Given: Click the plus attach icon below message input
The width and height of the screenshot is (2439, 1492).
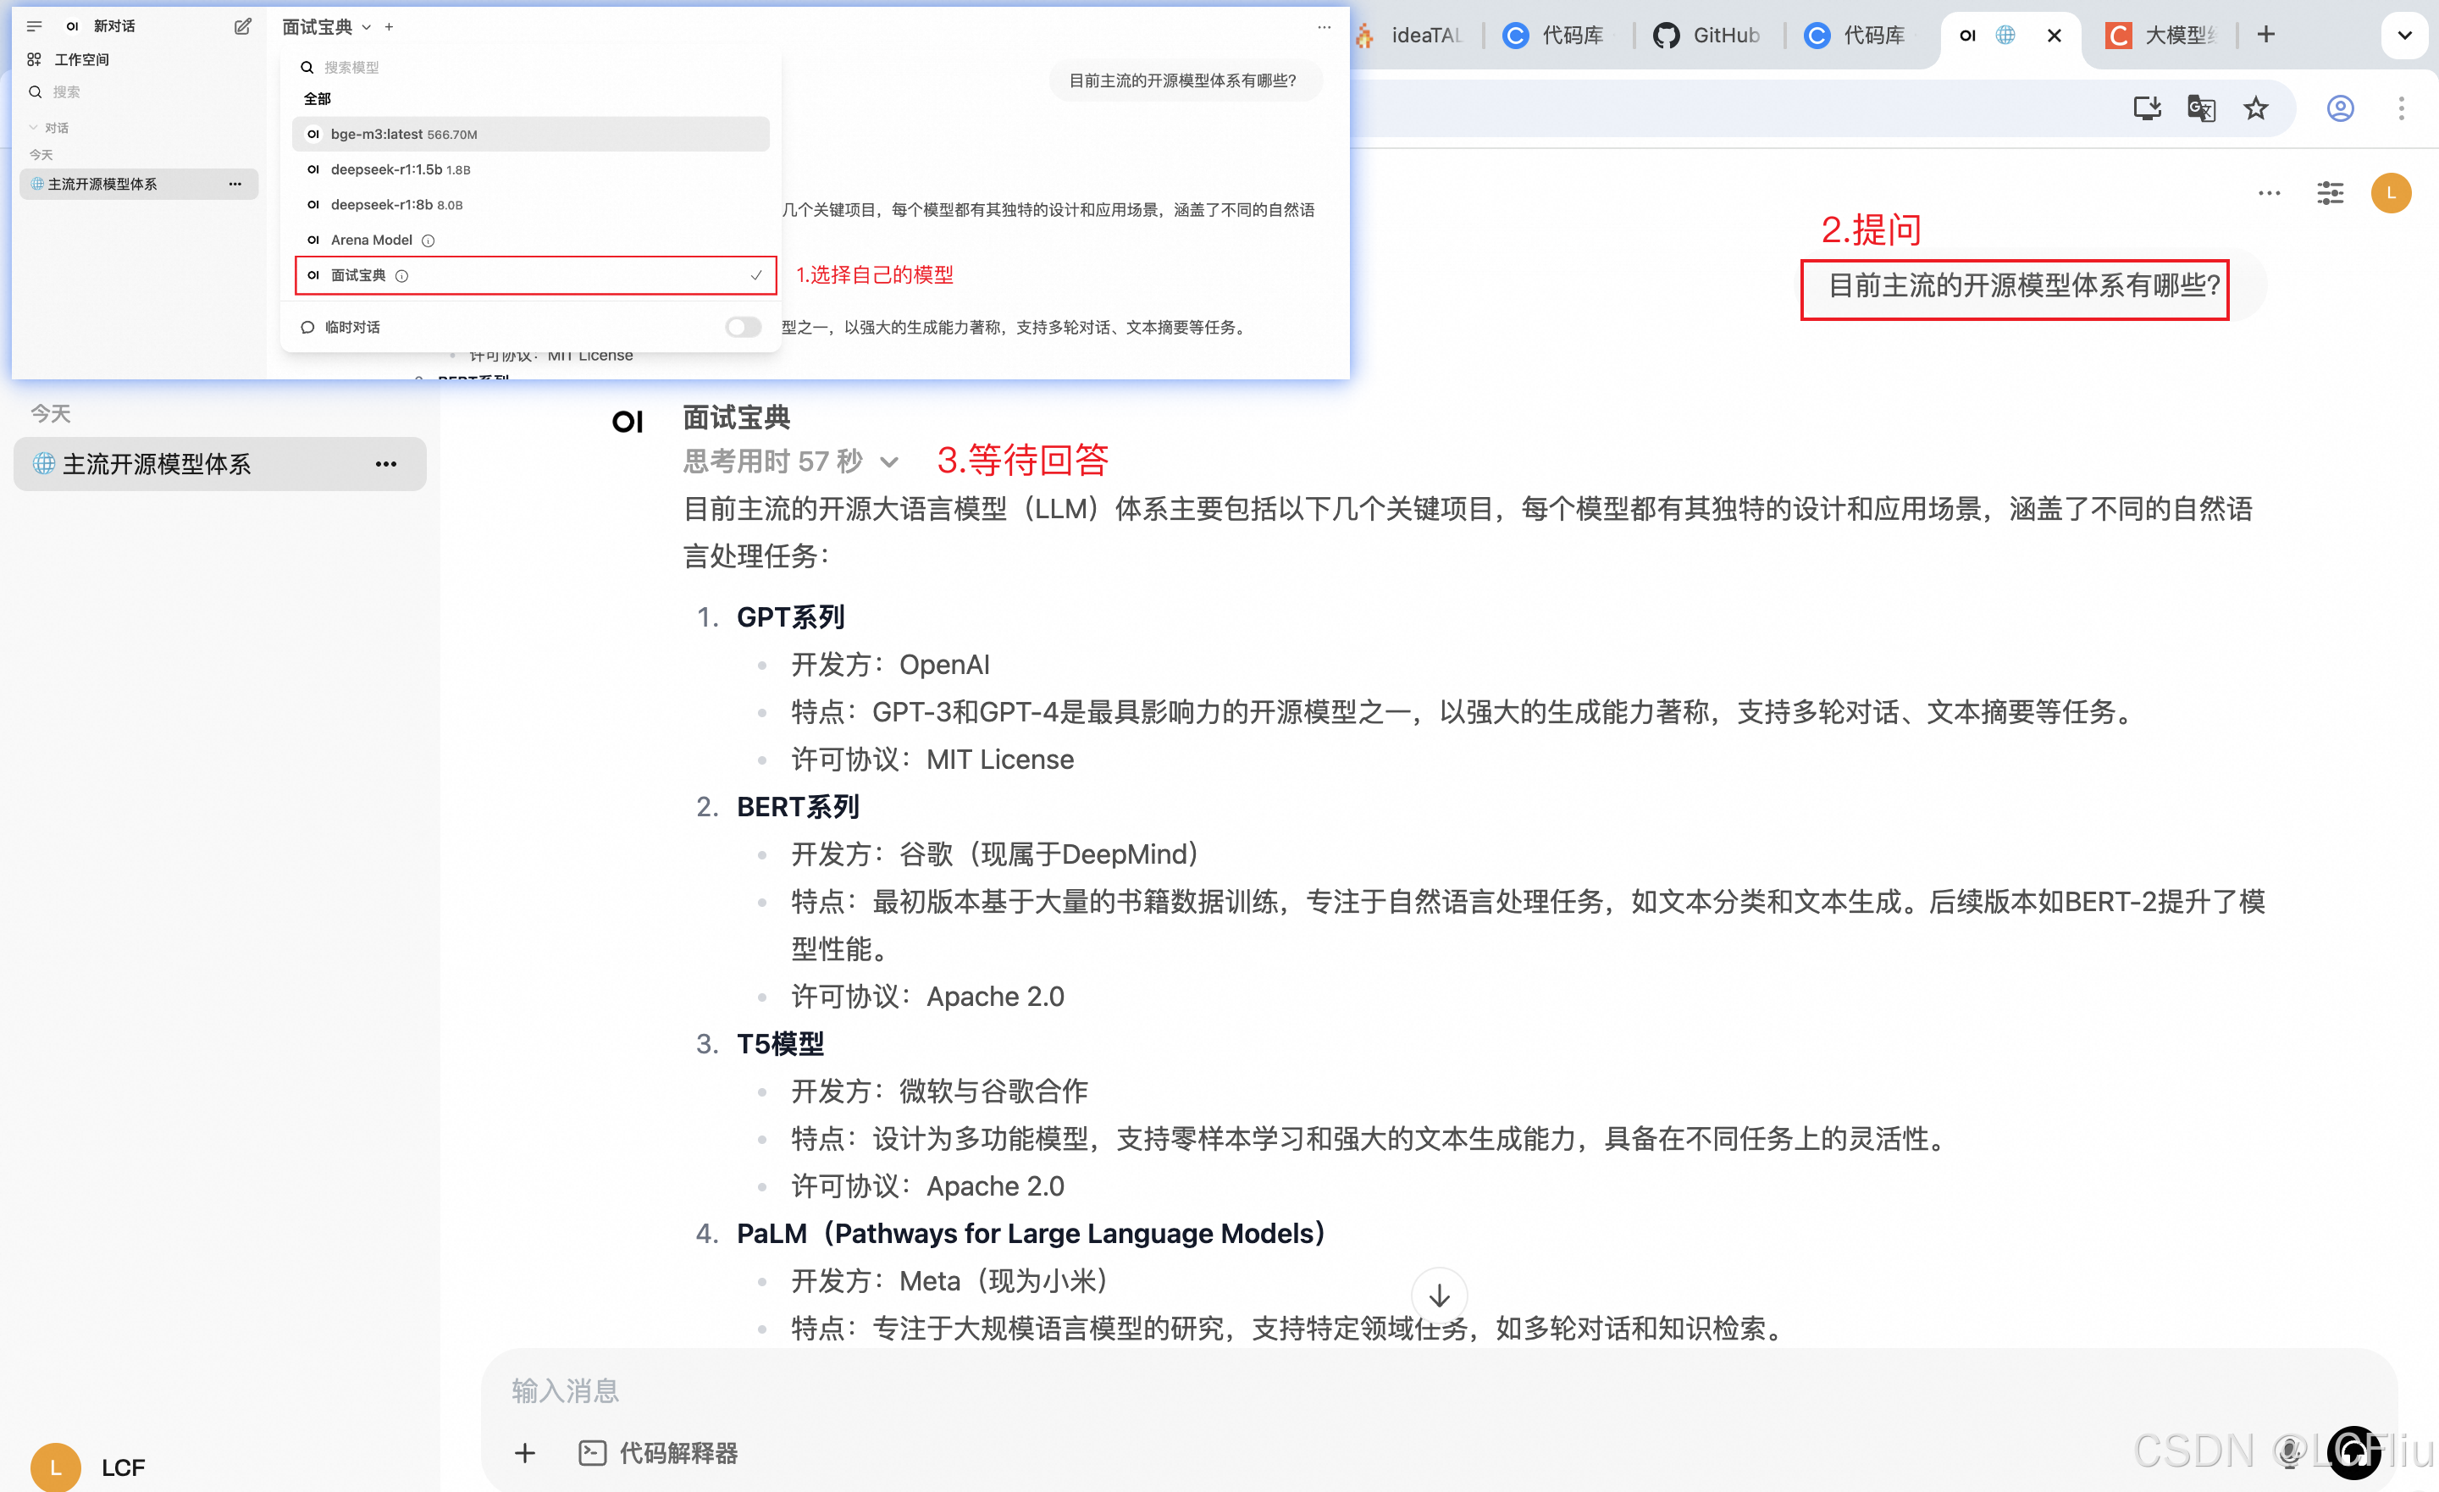Looking at the screenshot, I should tap(526, 1452).
